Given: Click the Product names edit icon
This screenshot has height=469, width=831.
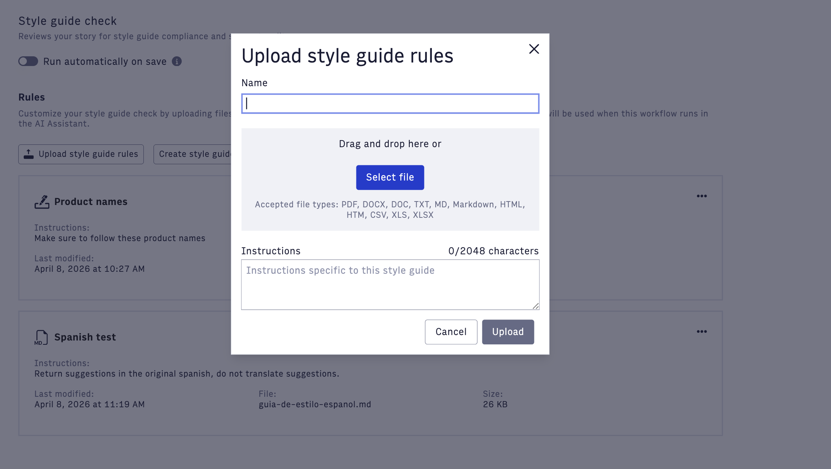Looking at the screenshot, I should 42,202.
